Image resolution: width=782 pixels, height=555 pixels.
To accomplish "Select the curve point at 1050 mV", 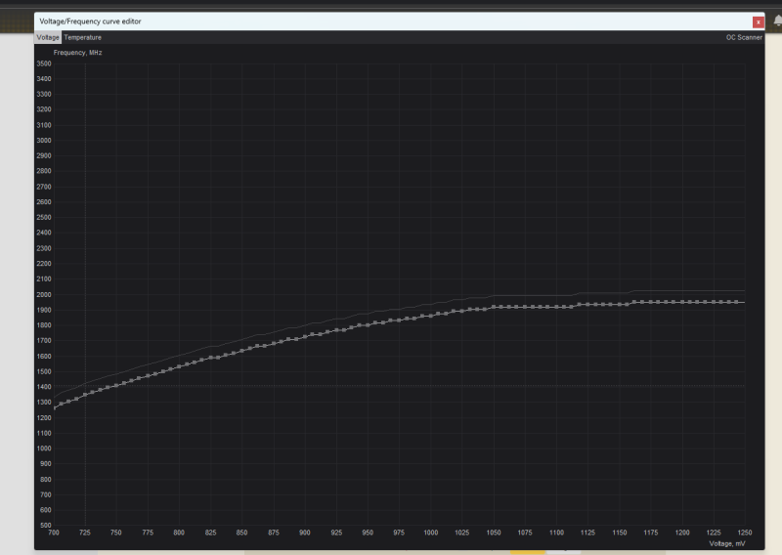I will 494,307.
